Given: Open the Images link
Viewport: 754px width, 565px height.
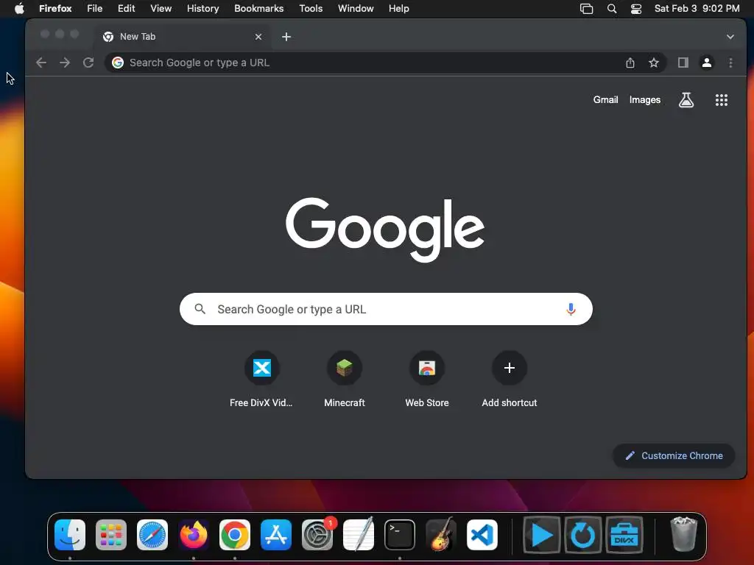Looking at the screenshot, I should click(x=645, y=100).
